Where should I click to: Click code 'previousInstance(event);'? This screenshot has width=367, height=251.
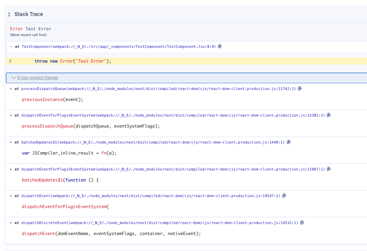coord(53,99)
